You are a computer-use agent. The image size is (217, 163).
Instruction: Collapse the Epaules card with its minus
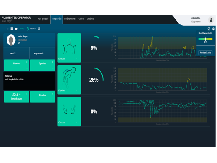click(77, 59)
